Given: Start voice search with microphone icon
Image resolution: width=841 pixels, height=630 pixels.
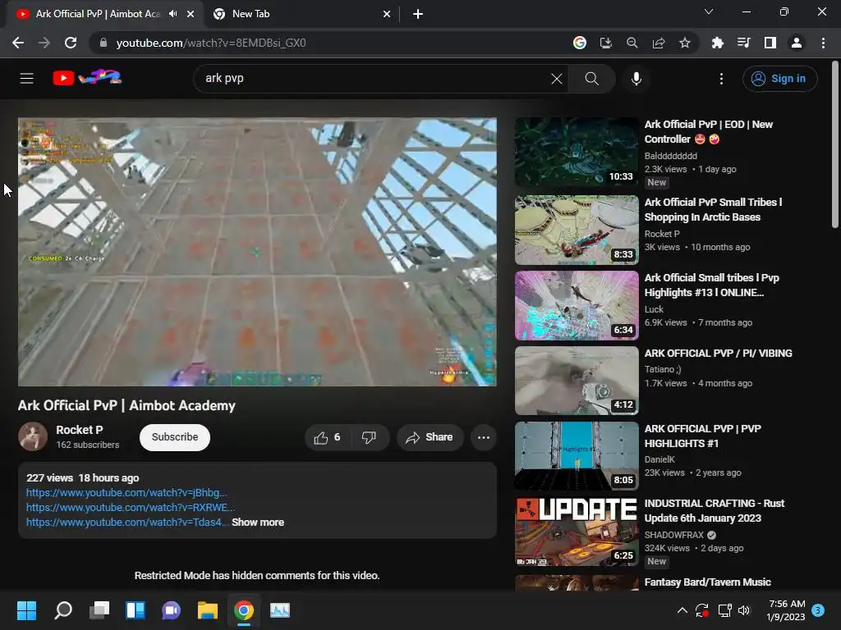Looking at the screenshot, I should tap(636, 79).
